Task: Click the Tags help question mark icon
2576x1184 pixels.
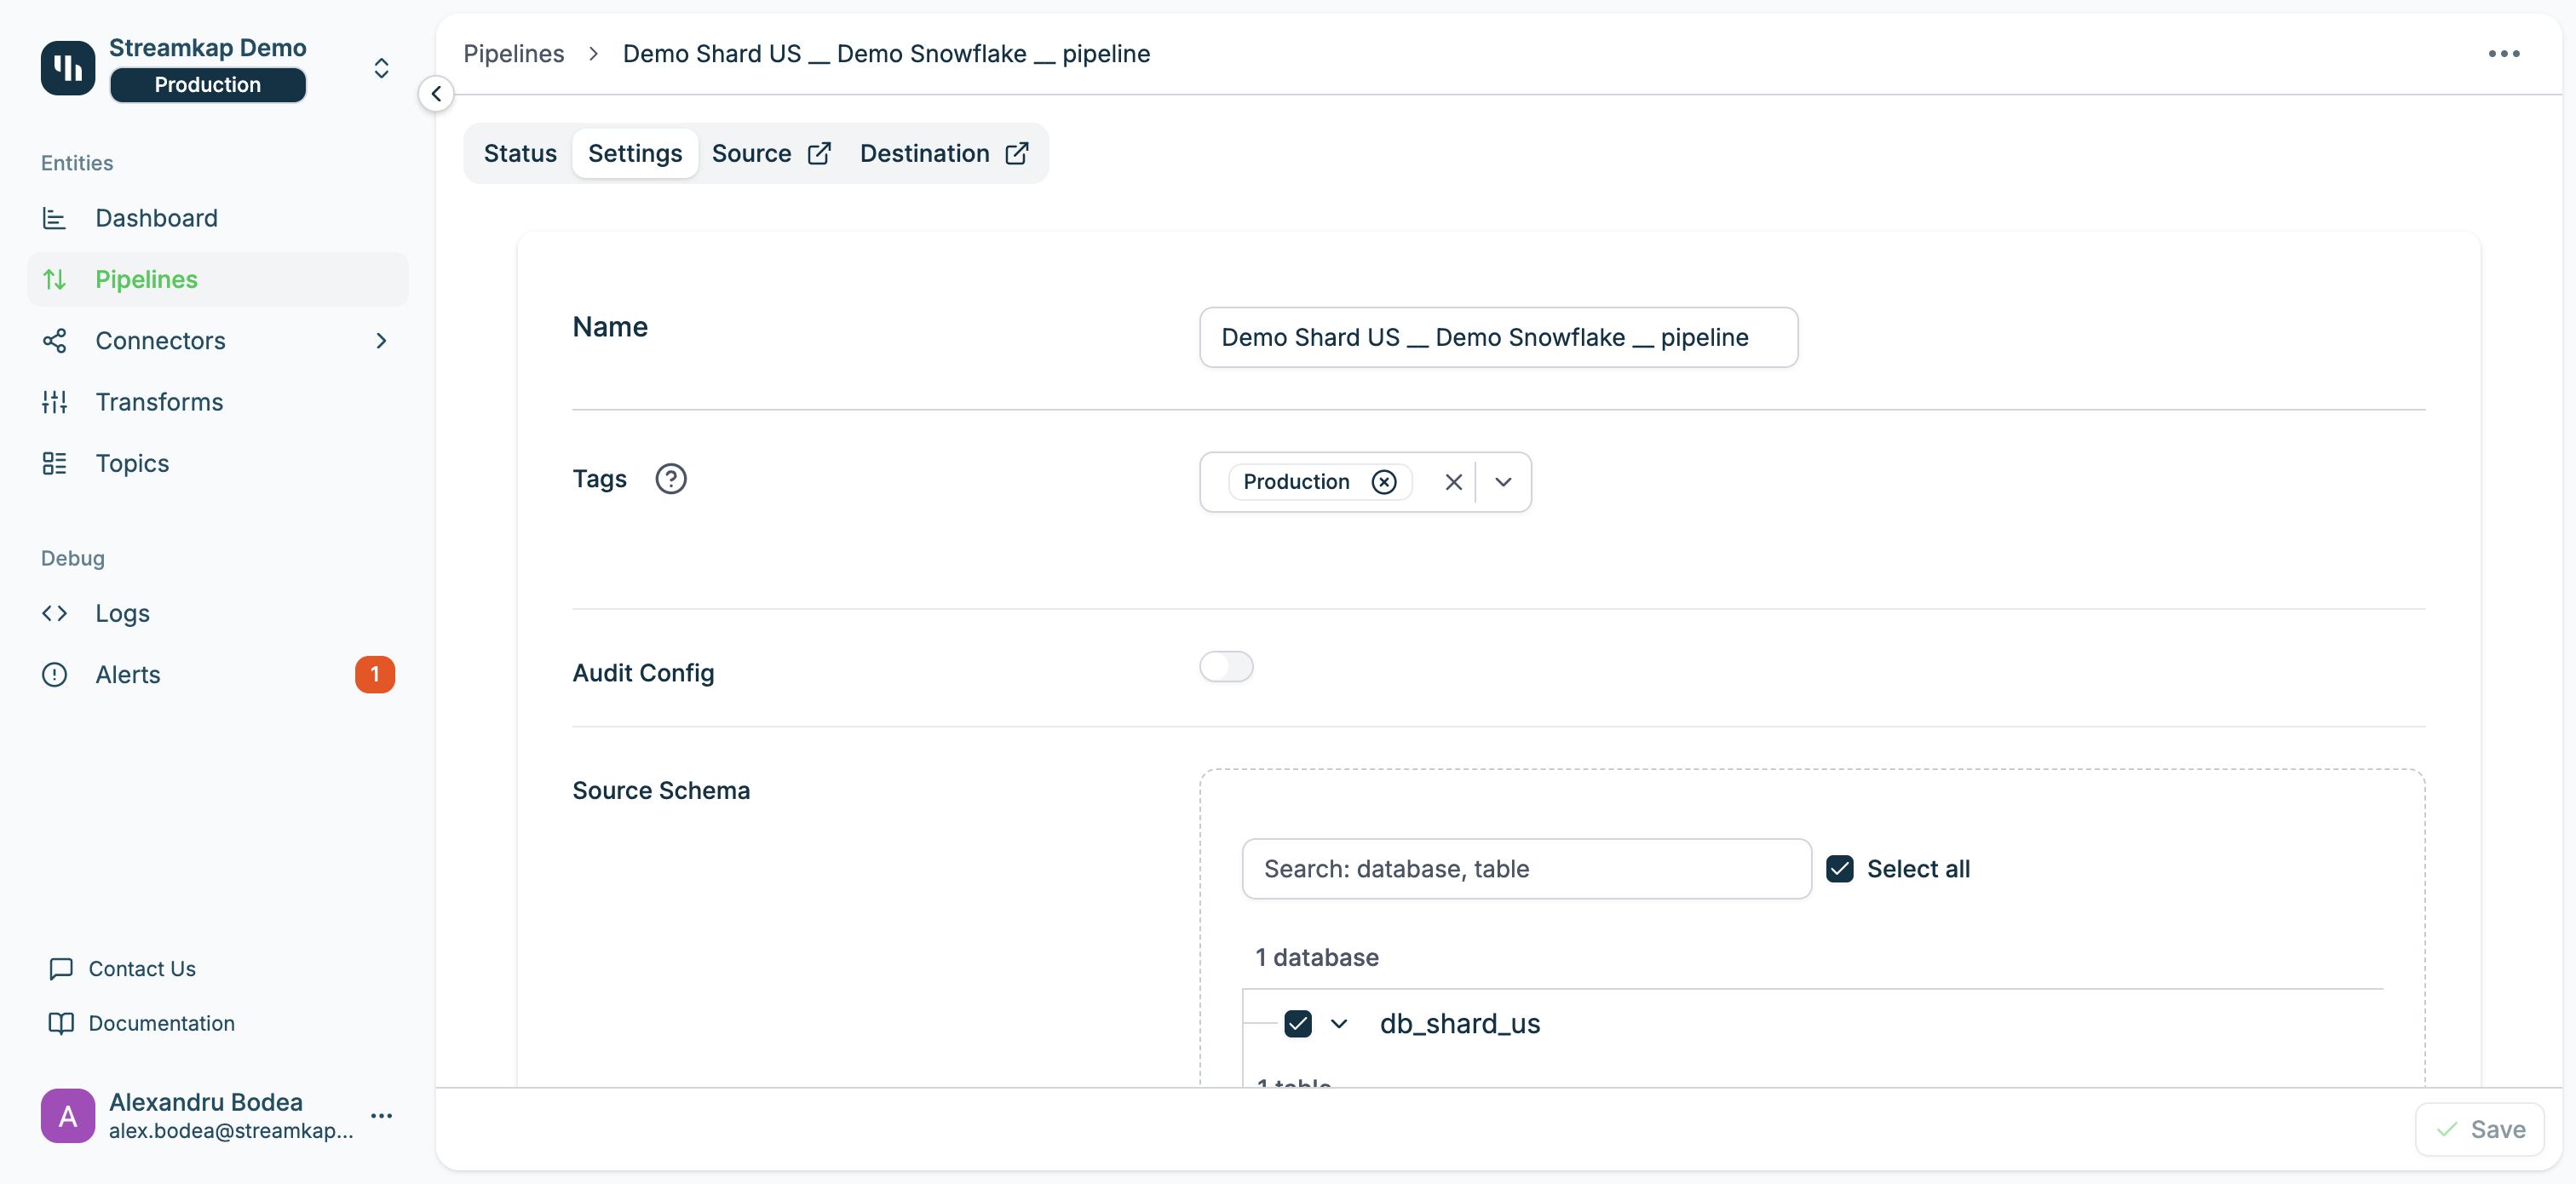Action: coord(670,479)
